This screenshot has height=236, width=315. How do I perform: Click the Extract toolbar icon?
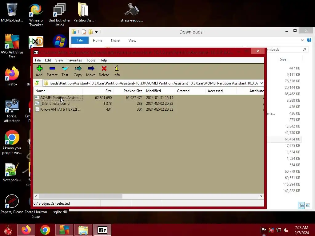pos(52,71)
